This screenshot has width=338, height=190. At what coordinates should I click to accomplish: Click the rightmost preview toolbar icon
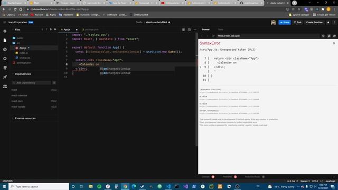[x=334, y=36]
